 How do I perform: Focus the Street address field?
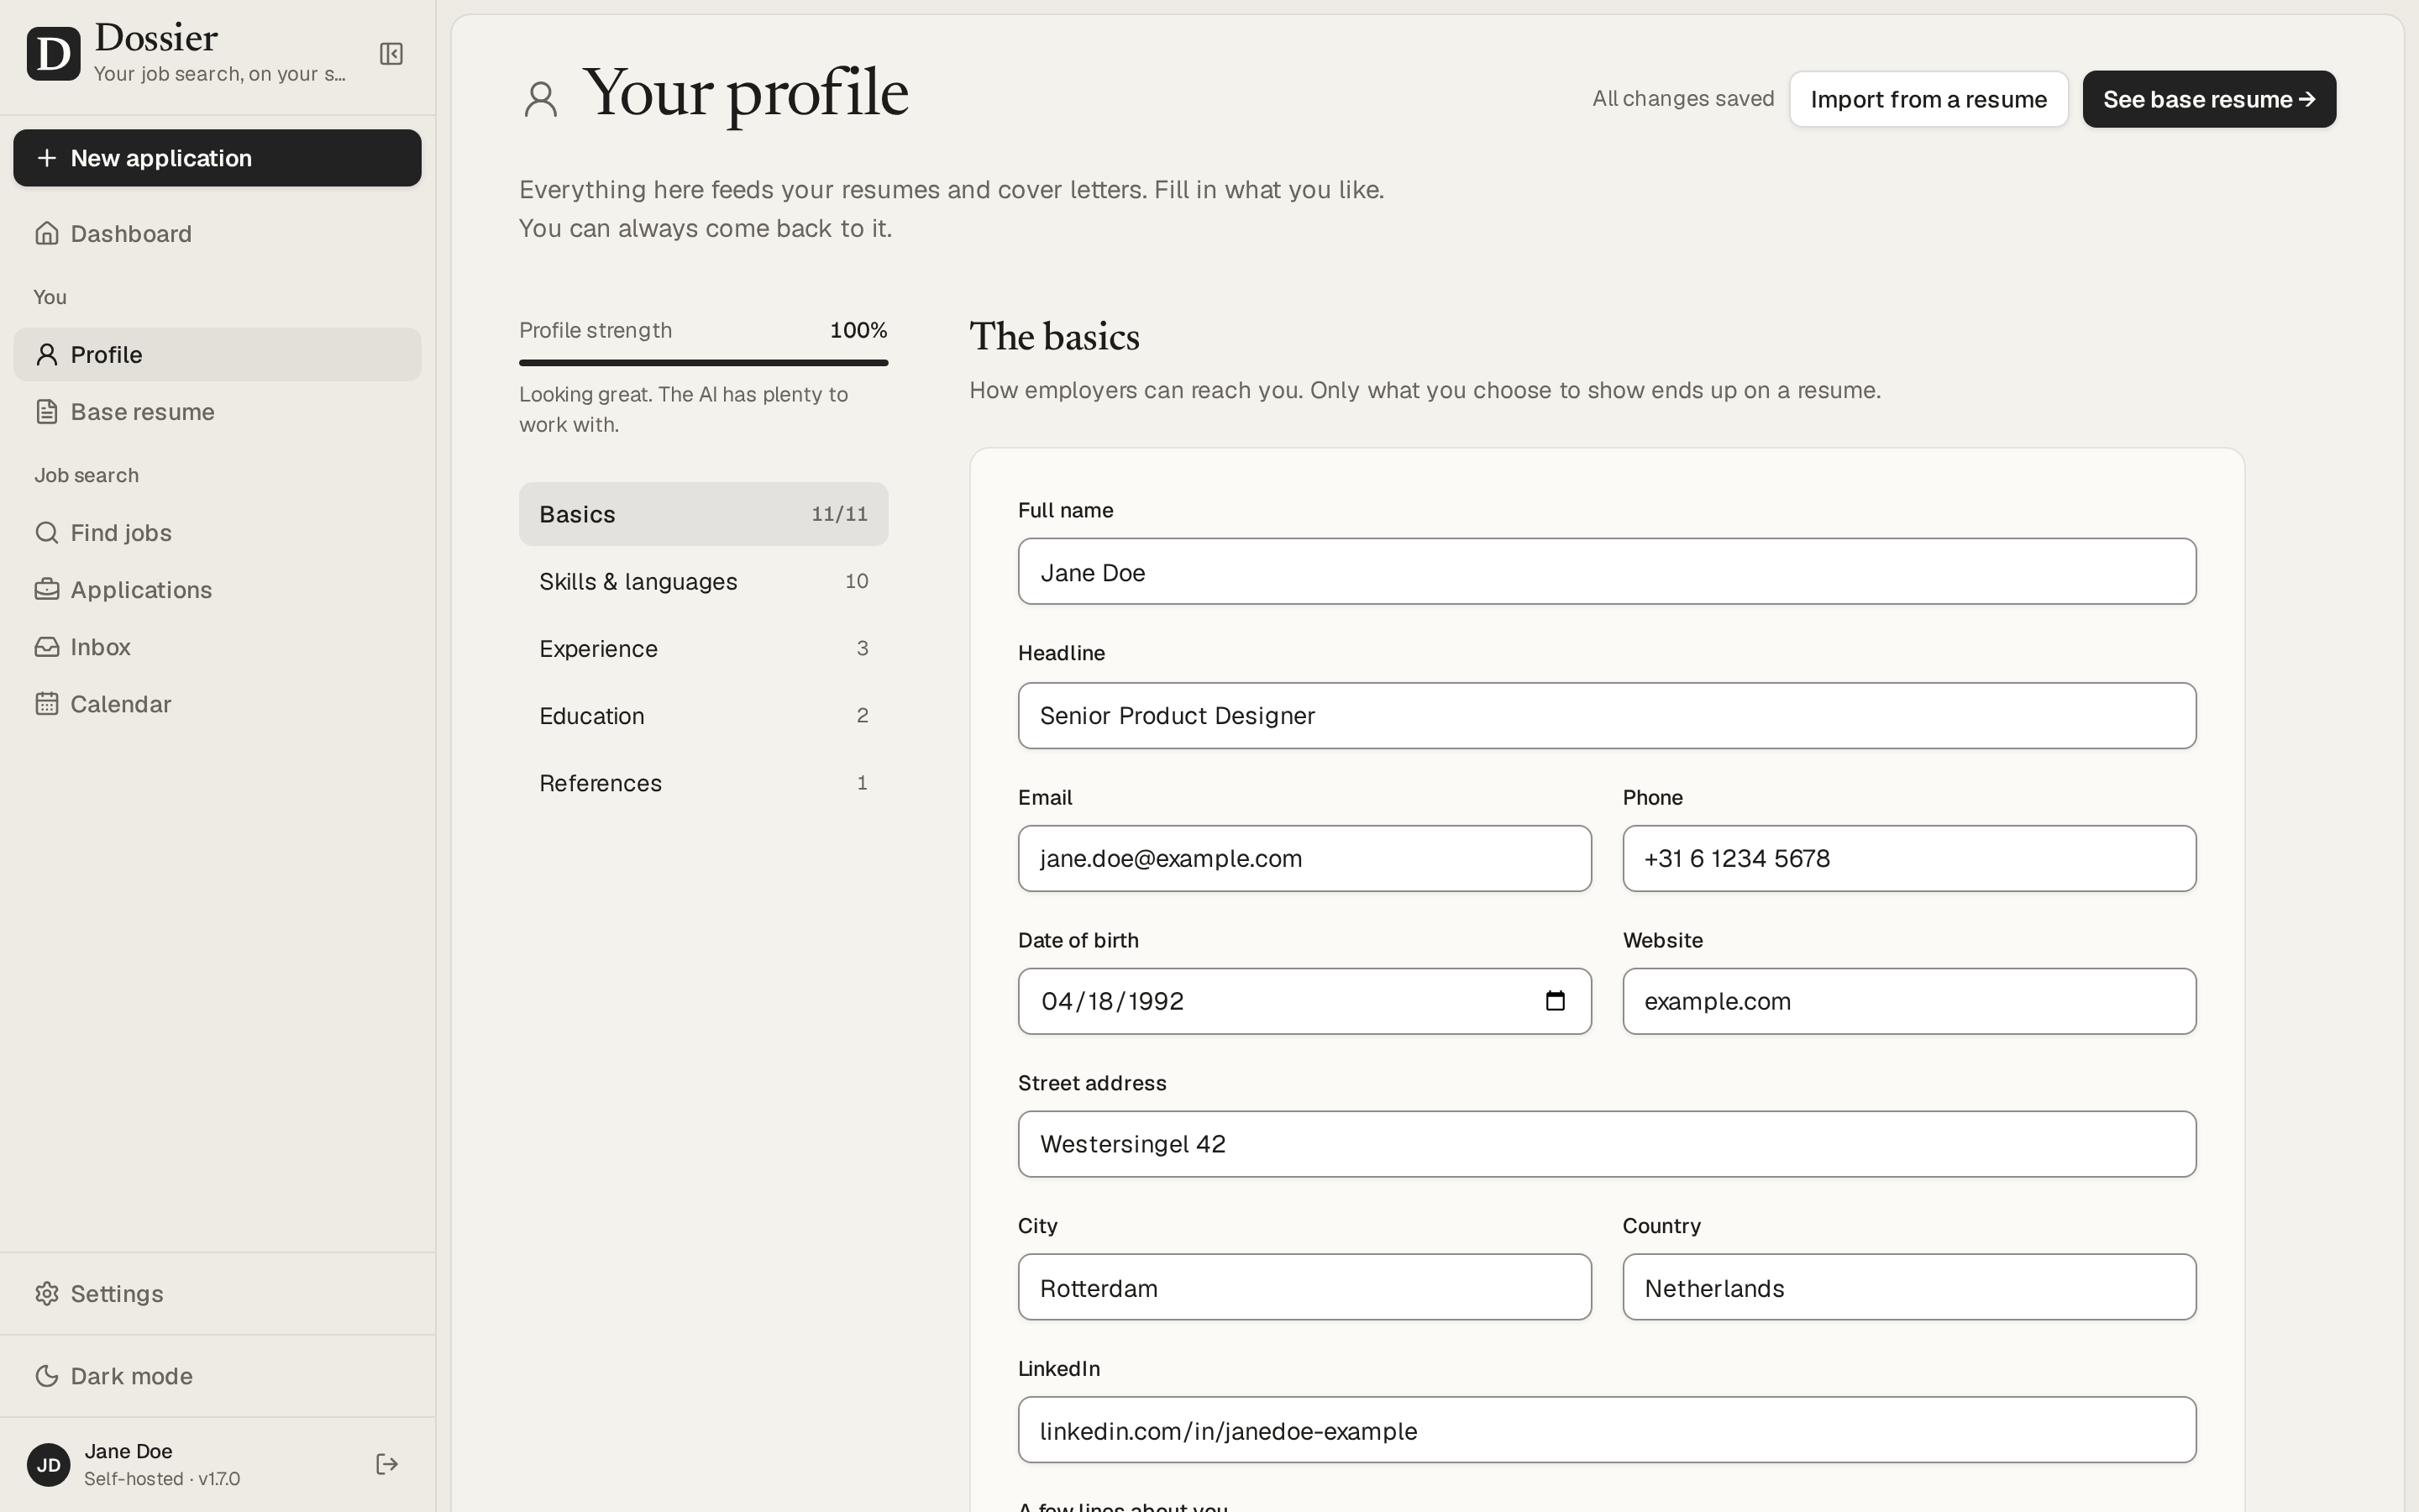coord(1606,1144)
